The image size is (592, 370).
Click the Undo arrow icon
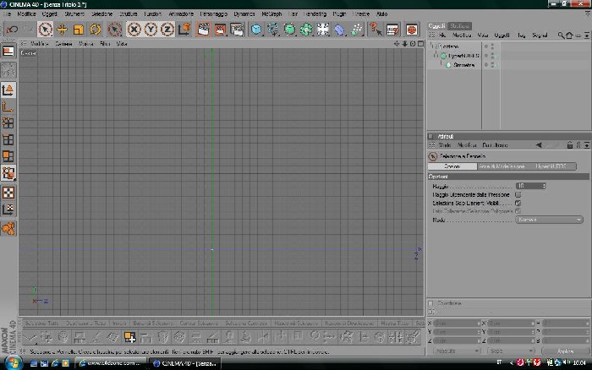click(12, 29)
